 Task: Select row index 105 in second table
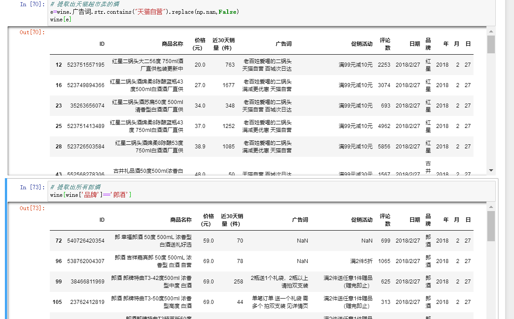click(x=57, y=302)
